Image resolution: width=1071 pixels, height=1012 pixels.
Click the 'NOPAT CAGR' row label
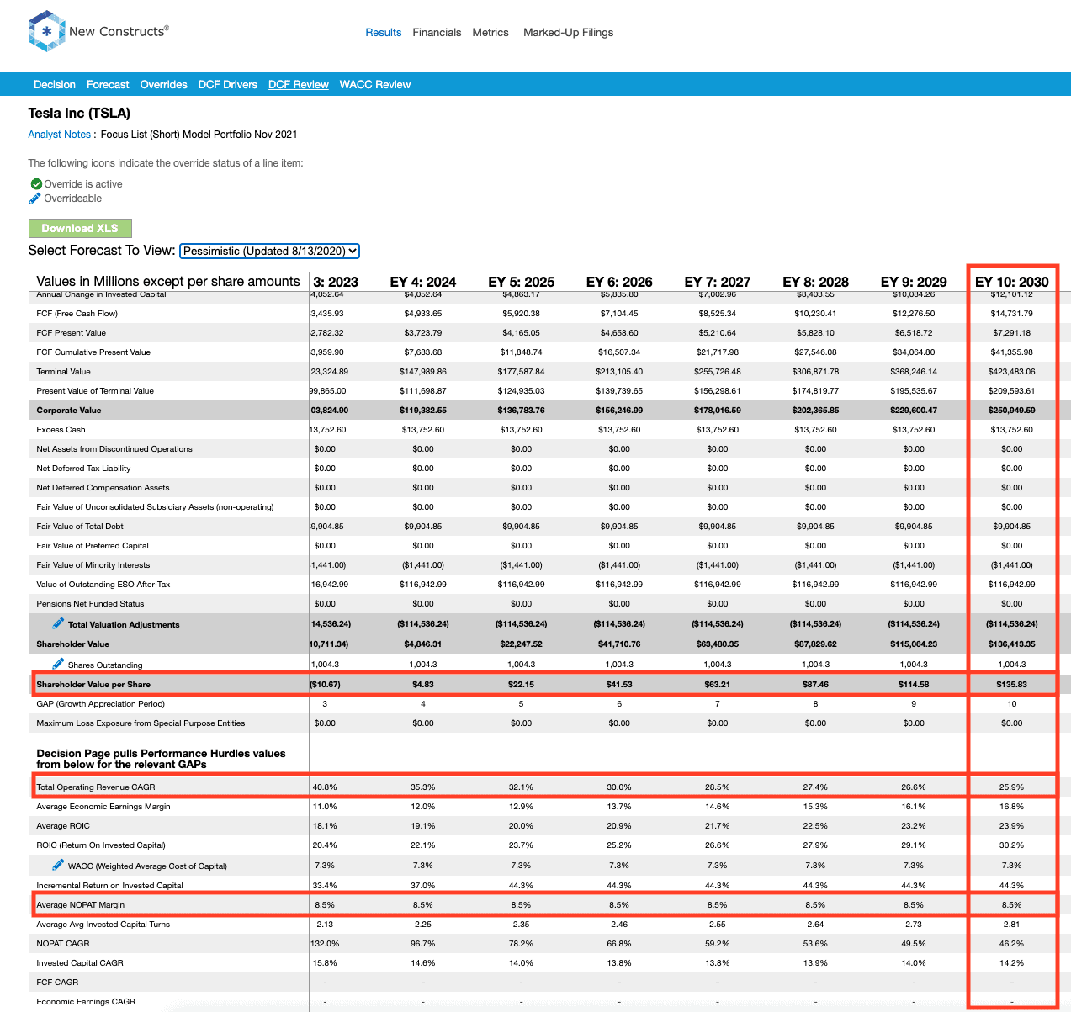(62, 944)
